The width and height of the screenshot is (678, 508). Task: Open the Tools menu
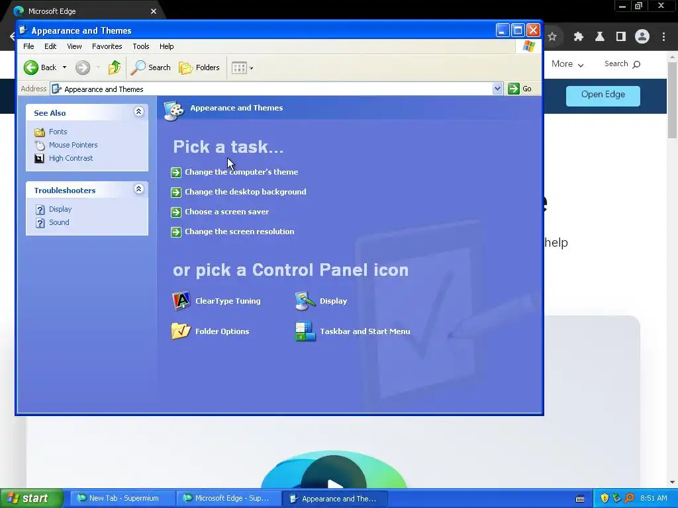click(141, 46)
